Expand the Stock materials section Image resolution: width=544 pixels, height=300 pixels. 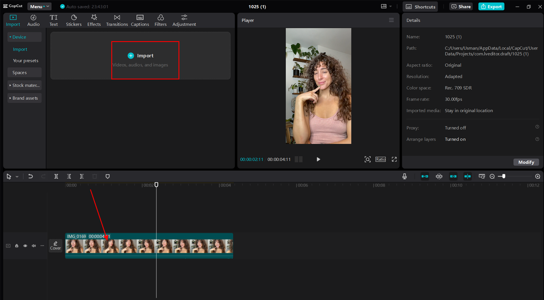[25, 85]
